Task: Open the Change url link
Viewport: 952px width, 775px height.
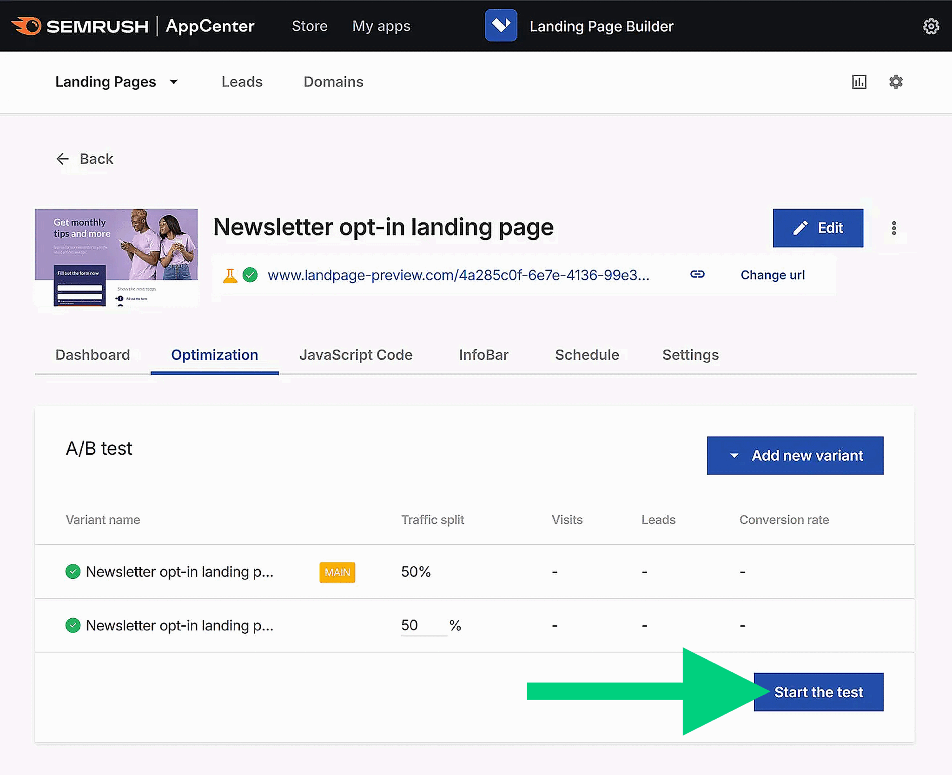Action: tap(773, 275)
